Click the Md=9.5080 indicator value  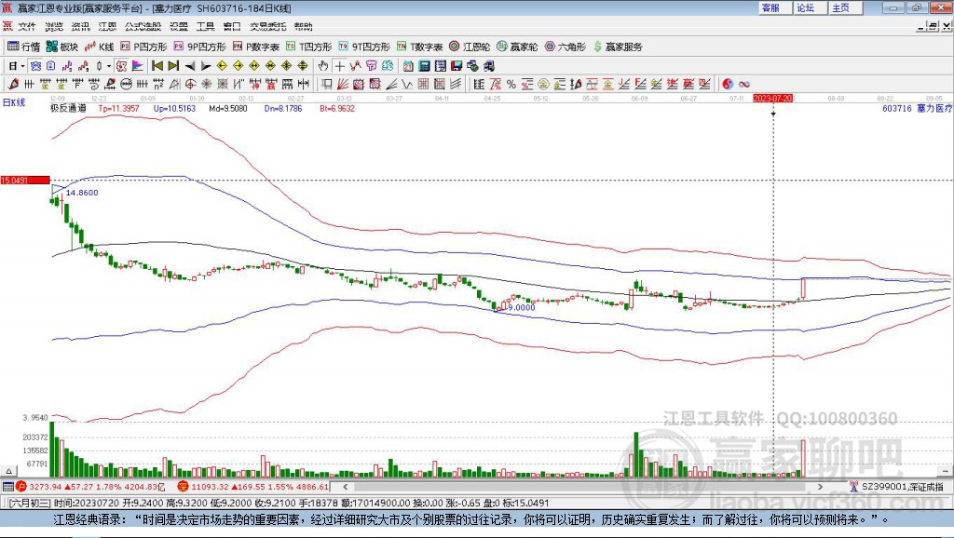(228, 108)
